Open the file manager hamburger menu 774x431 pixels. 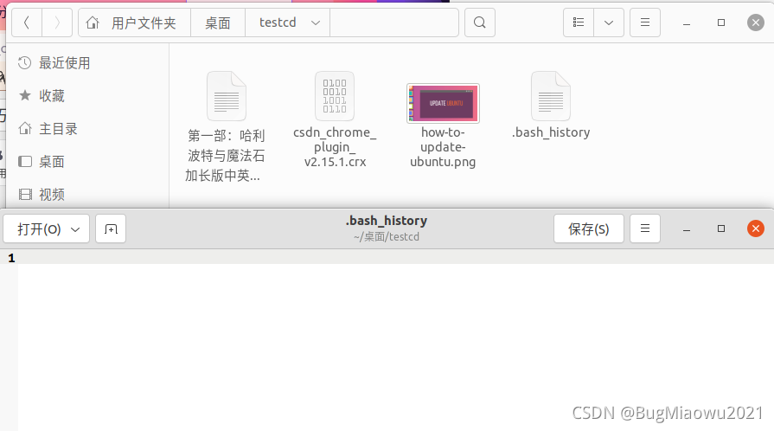(645, 23)
